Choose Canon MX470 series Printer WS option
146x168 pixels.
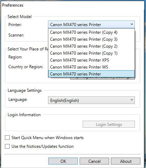(91, 67)
